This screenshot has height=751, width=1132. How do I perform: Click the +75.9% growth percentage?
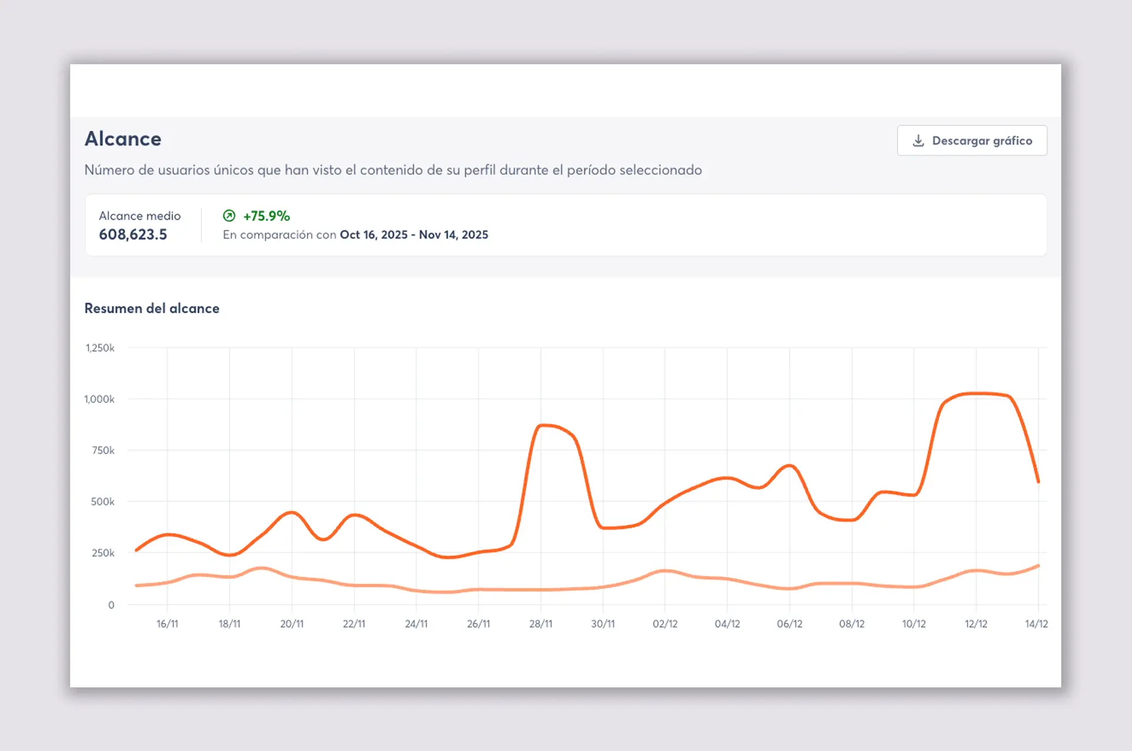pyautogui.click(x=266, y=216)
